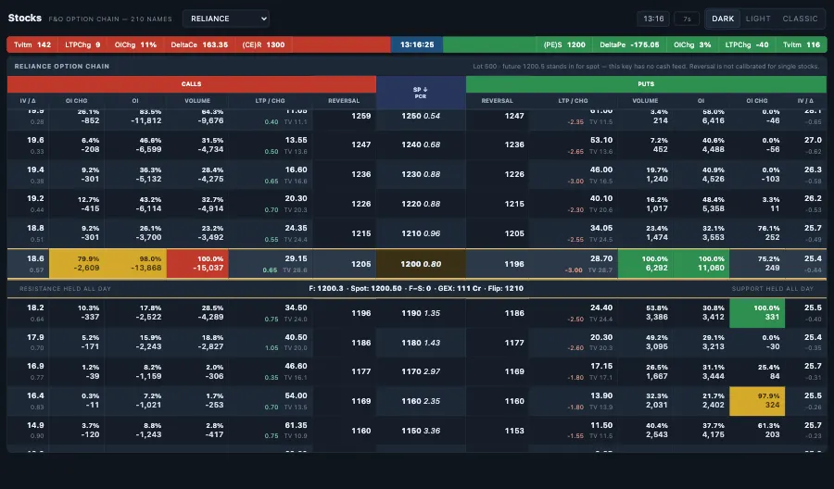Click the LTPChg -40 ticker item
The width and height of the screenshot is (834, 489).
[747, 44]
